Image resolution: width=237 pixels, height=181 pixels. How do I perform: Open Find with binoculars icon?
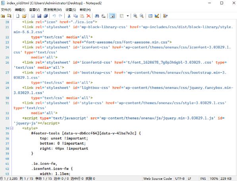(97, 16)
